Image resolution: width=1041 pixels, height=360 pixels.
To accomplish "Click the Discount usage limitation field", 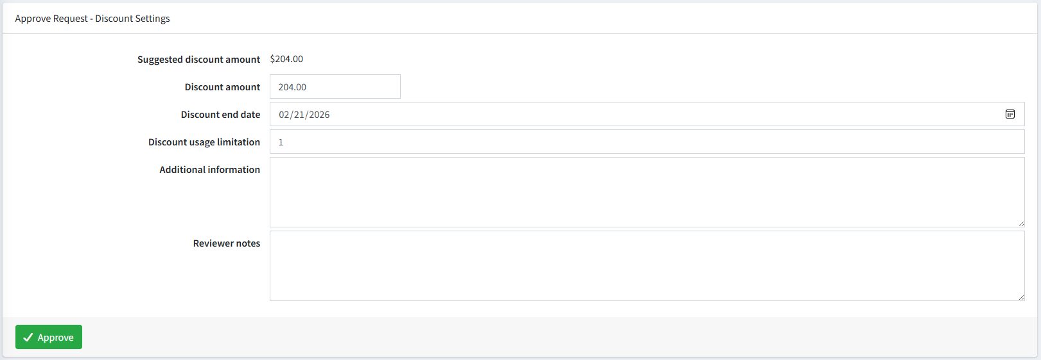I will 646,142.
